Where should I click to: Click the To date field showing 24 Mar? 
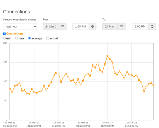110,26
